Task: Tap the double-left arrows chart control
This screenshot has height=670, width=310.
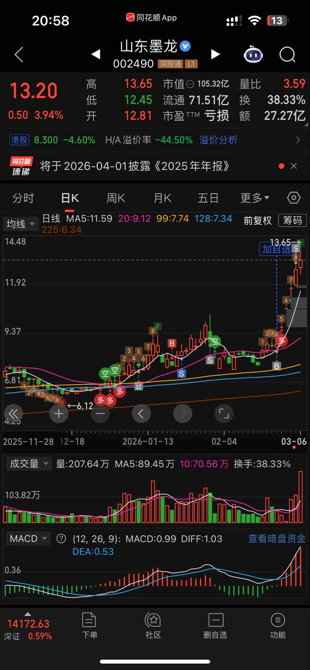Action: click(x=14, y=414)
